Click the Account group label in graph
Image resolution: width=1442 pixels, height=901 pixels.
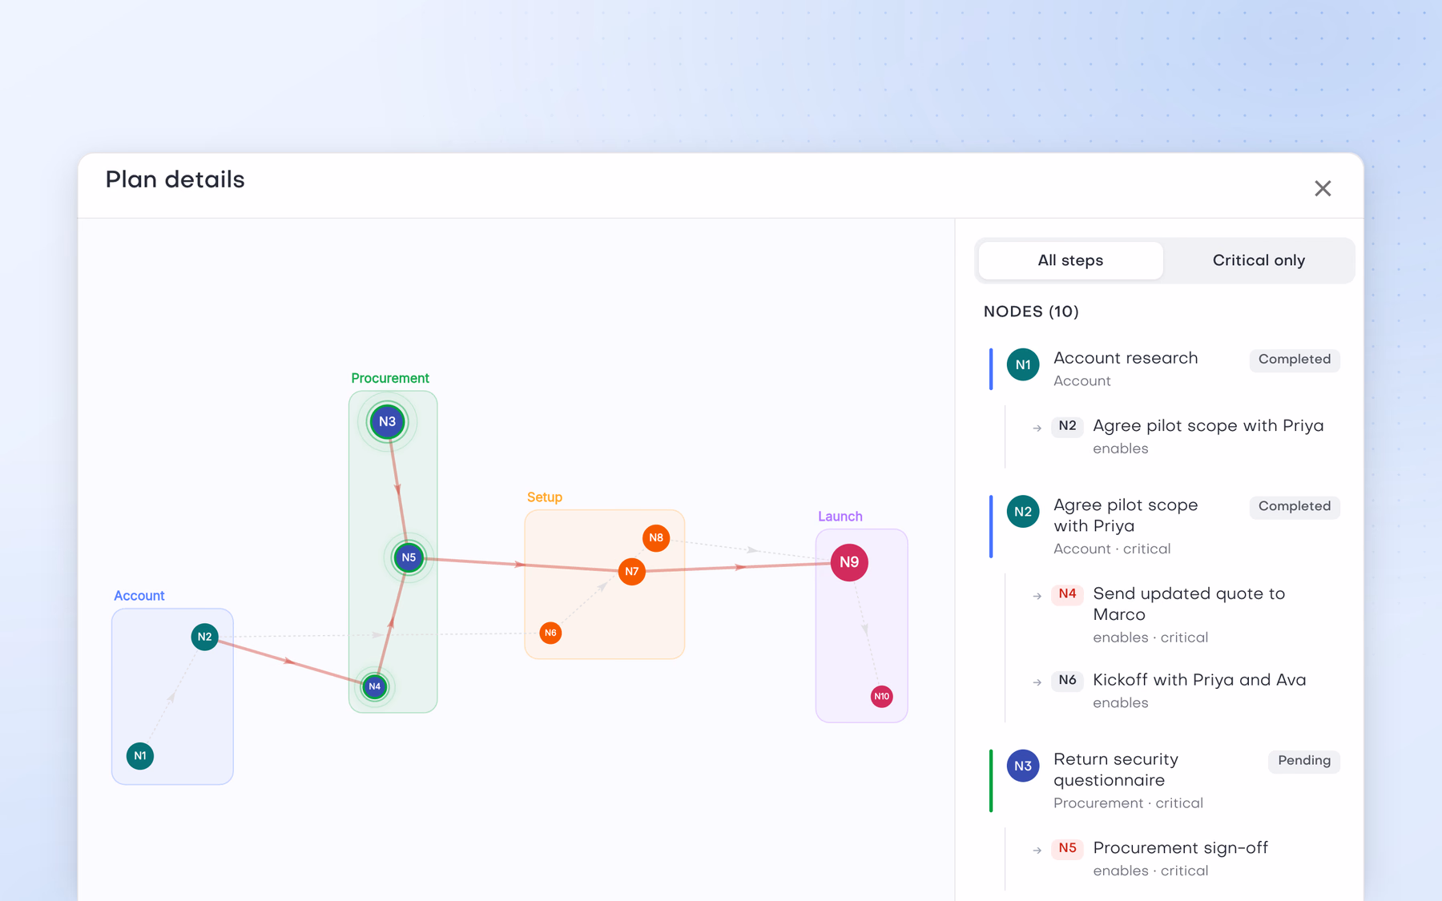tap(139, 596)
